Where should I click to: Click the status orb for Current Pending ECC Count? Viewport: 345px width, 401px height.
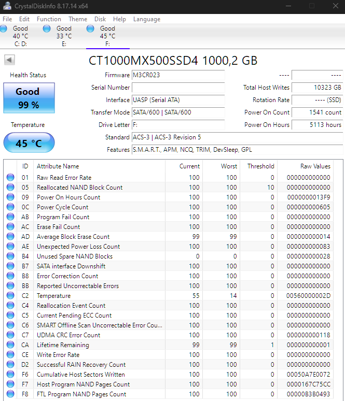coord(10,315)
